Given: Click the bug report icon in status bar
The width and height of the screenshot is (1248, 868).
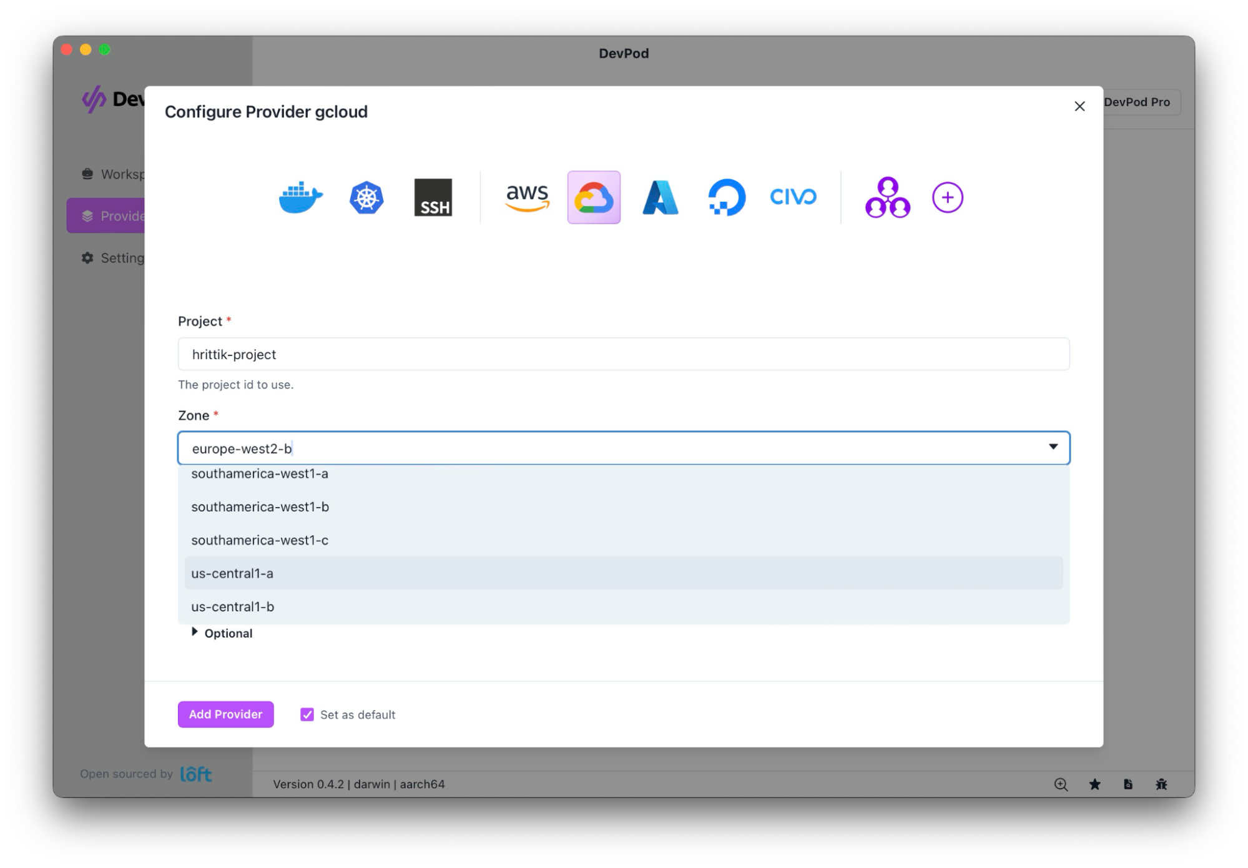Looking at the screenshot, I should (1161, 784).
